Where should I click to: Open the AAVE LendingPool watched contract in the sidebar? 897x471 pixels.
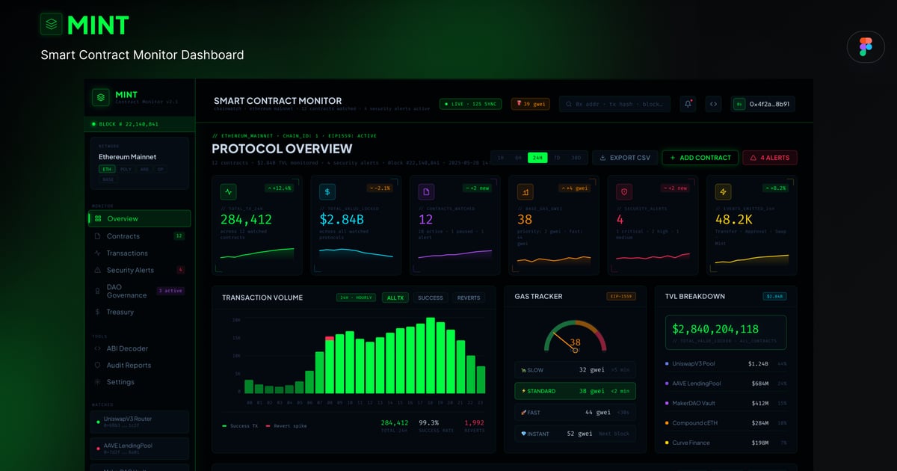click(x=139, y=449)
